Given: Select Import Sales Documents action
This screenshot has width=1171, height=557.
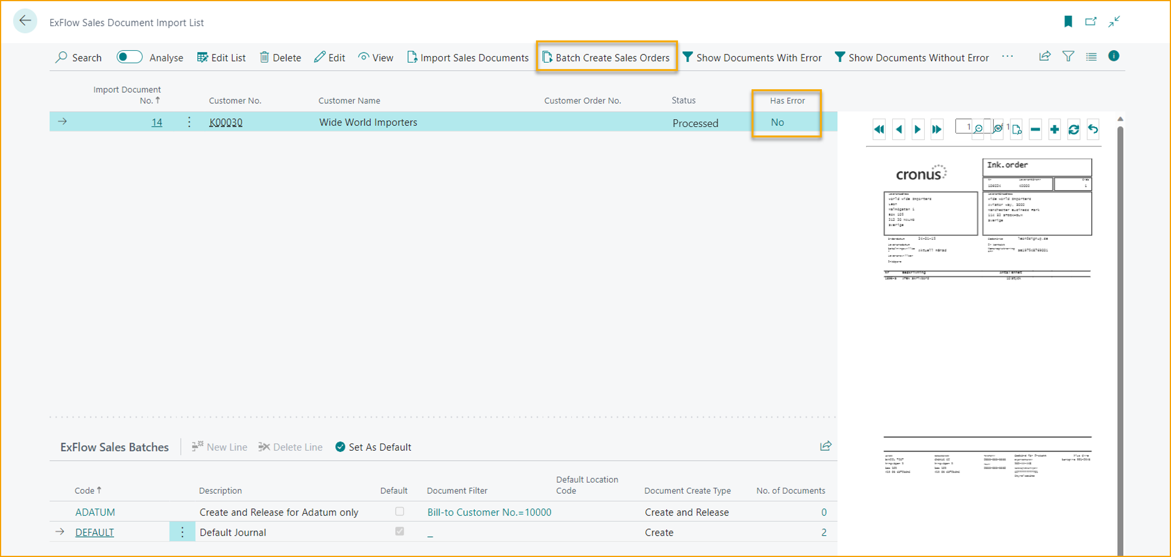Looking at the screenshot, I should click(468, 57).
